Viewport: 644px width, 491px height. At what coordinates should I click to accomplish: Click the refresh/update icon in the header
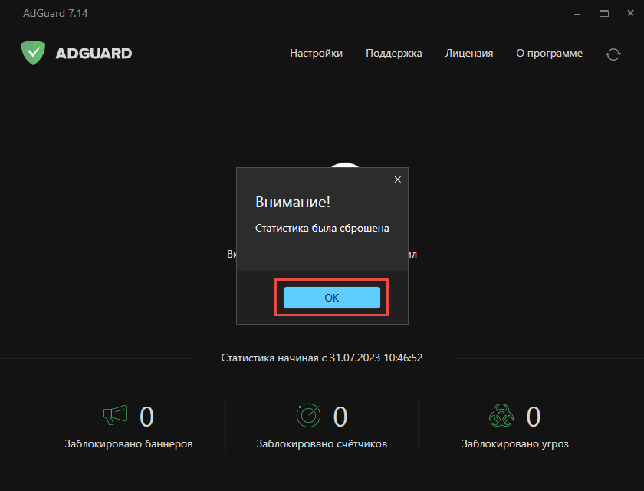[x=613, y=54]
